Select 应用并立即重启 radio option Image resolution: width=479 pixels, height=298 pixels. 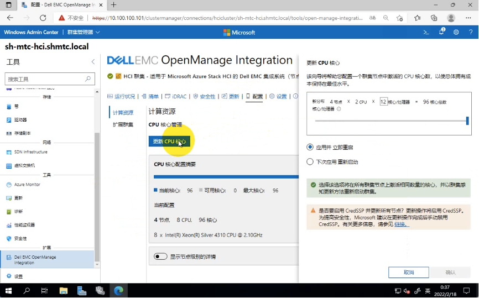pyautogui.click(x=310, y=147)
